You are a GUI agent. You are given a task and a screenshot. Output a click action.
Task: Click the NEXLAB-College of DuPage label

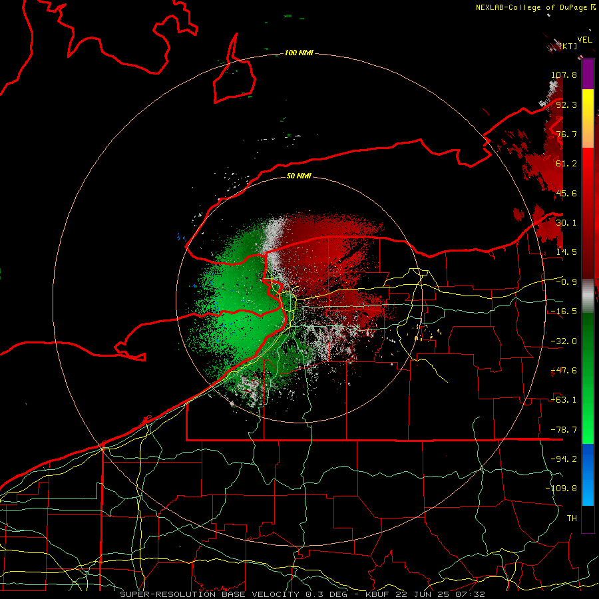[x=531, y=7]
